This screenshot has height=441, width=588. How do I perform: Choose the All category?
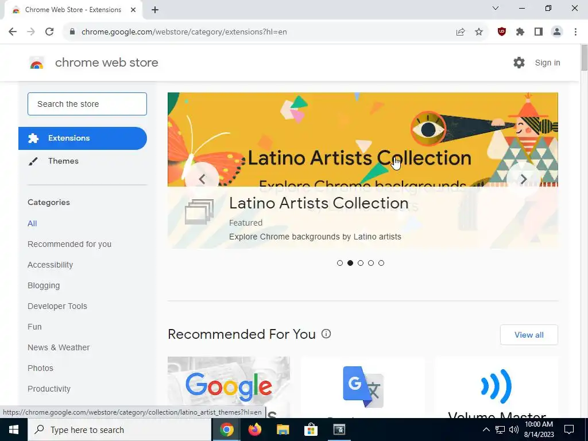(32, 223)
